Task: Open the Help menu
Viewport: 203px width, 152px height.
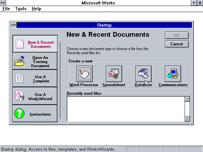Action: pos(36,9)
